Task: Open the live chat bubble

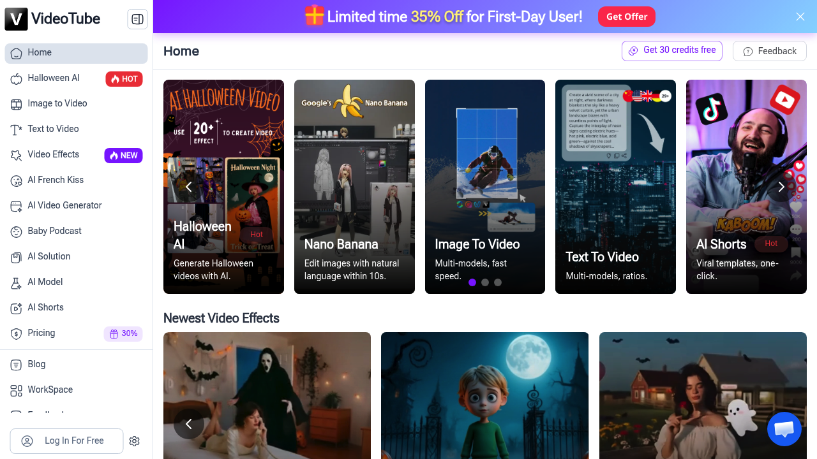Action: (x=784, y=429)
